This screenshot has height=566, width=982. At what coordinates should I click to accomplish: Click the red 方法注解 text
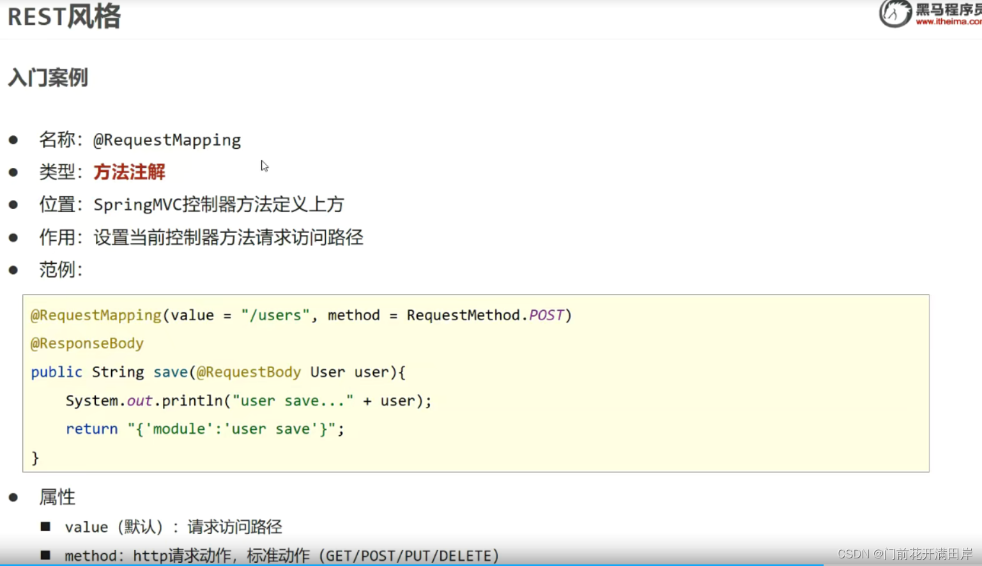pyautogui.click(x=130, y=172)
